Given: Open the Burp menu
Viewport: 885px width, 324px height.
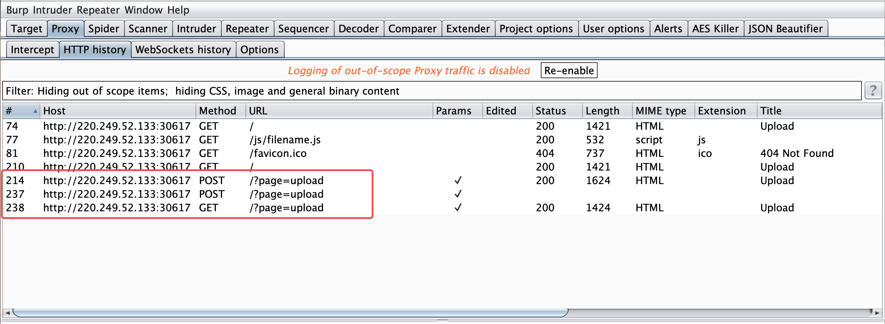Looking at the screenshot, I should (17, 10).
